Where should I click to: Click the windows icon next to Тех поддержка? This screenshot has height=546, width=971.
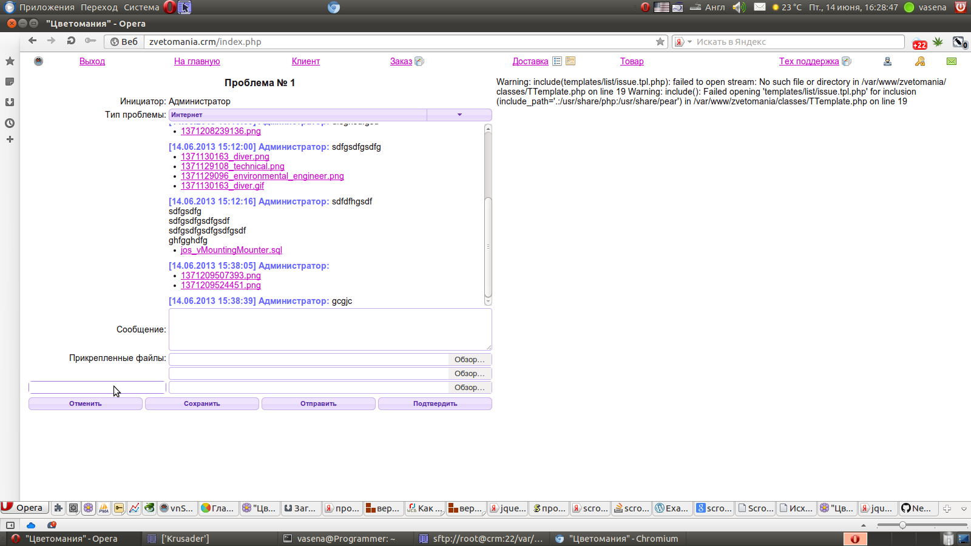pyautogui.click(x=847, y=61)
